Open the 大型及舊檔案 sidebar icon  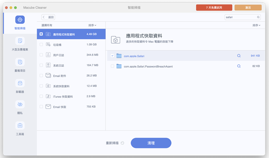pyautogui.click(x=20, y=41)
